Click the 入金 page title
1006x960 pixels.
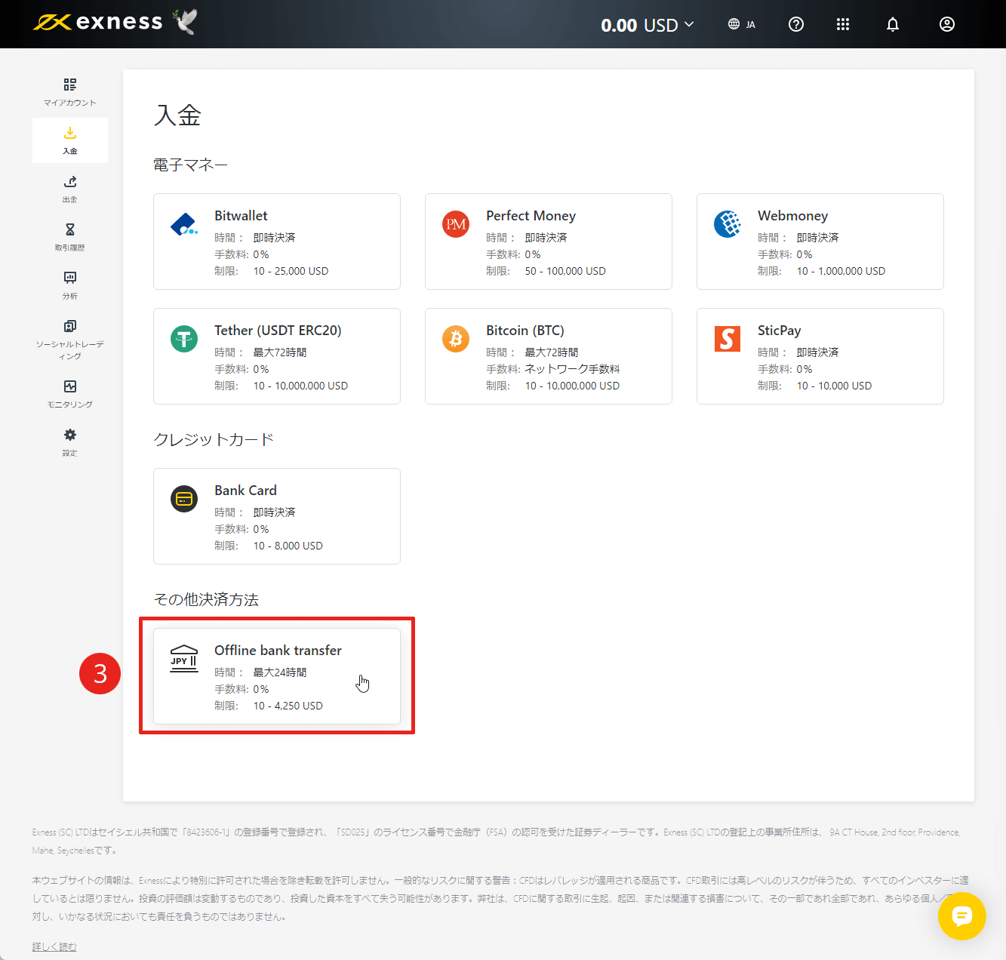177,115
